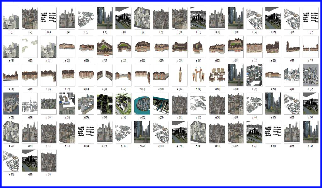Select the circular island city thumbnail a (60)
Image resolution: width=322 pixels, height=188 pixels.
tap(142, 104)
